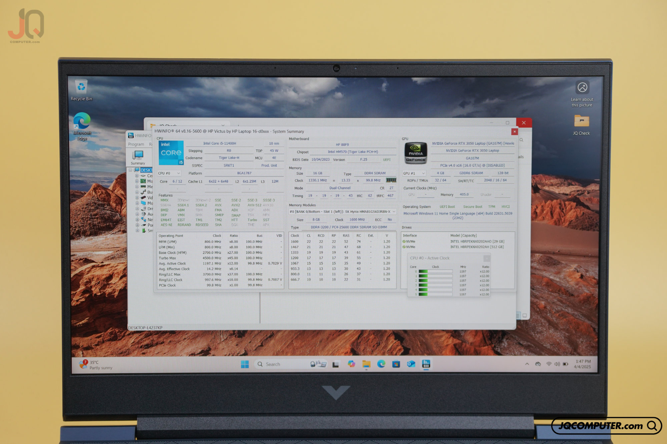Click the Intel Core i5 logo

171,153
